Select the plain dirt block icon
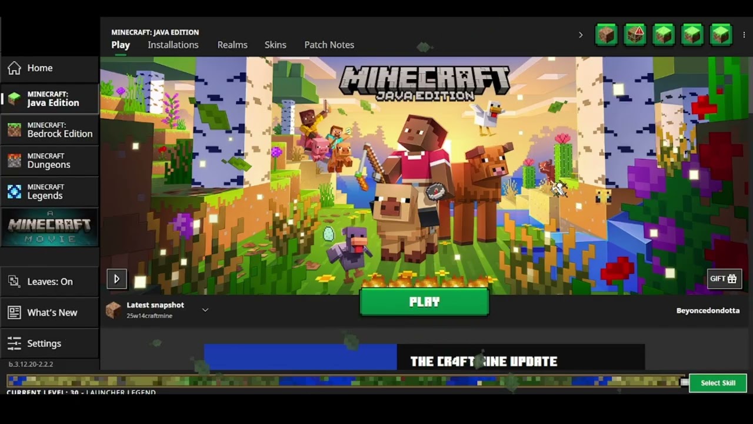 point(606,35)
